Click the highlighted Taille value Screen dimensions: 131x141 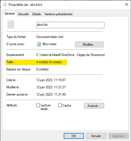coord(49,62)
